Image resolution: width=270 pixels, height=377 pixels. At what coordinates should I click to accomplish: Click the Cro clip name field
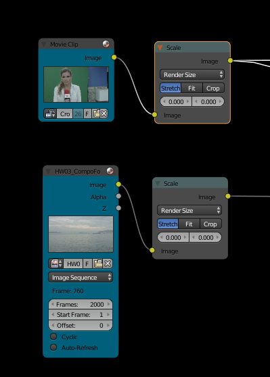coord(65,114)
